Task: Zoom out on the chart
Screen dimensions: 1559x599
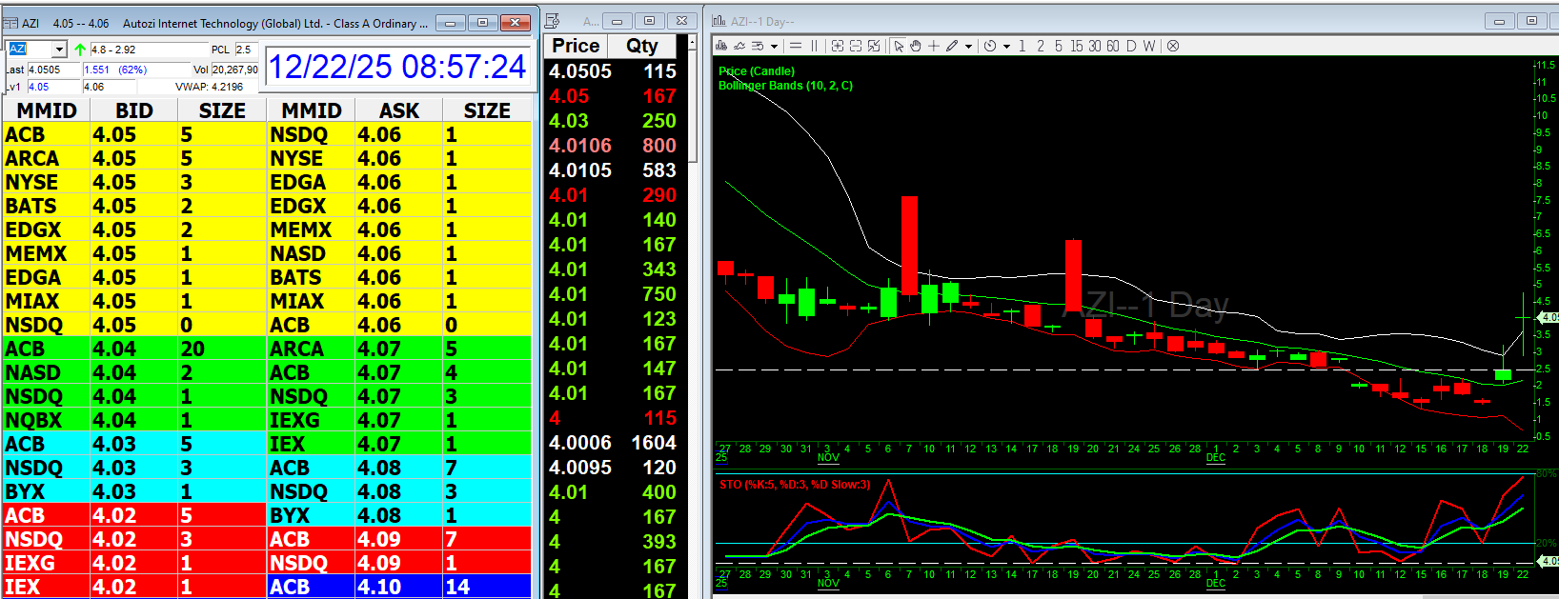Action: pos(856,46)
